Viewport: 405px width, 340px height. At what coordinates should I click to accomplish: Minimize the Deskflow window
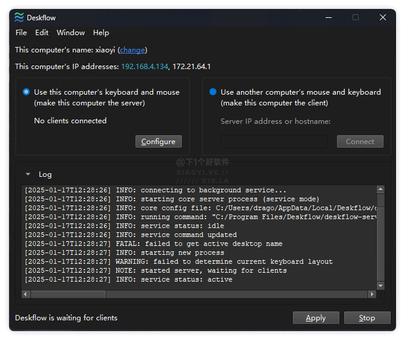point(328,17)
